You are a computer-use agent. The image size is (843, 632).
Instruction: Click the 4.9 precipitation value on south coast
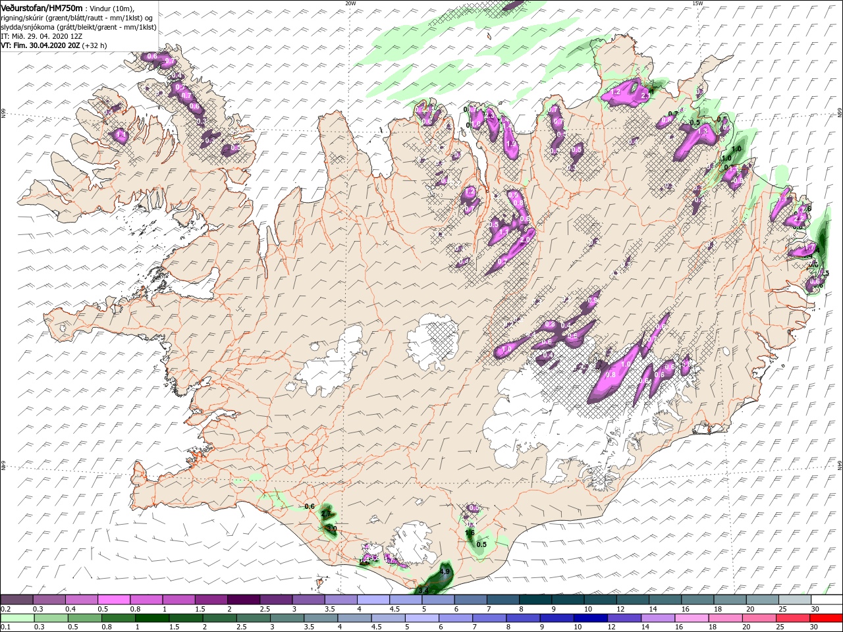[445, 571]
